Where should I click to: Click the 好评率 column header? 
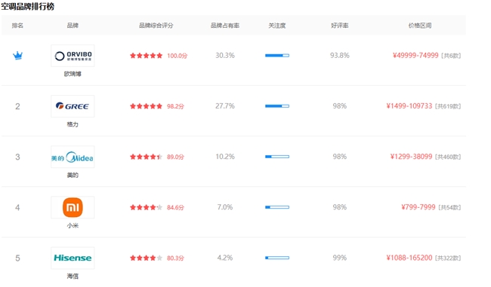point(340,26)
